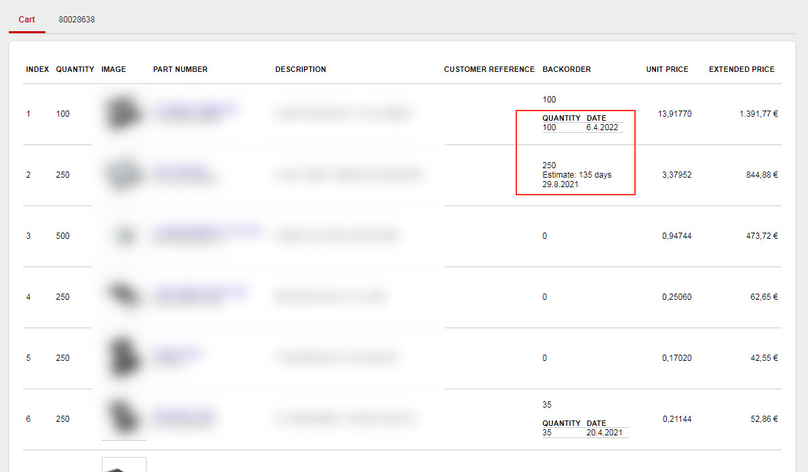Open item 4's part number link
808x472 pixels.
pyautogui.click(x=201, y=292)
